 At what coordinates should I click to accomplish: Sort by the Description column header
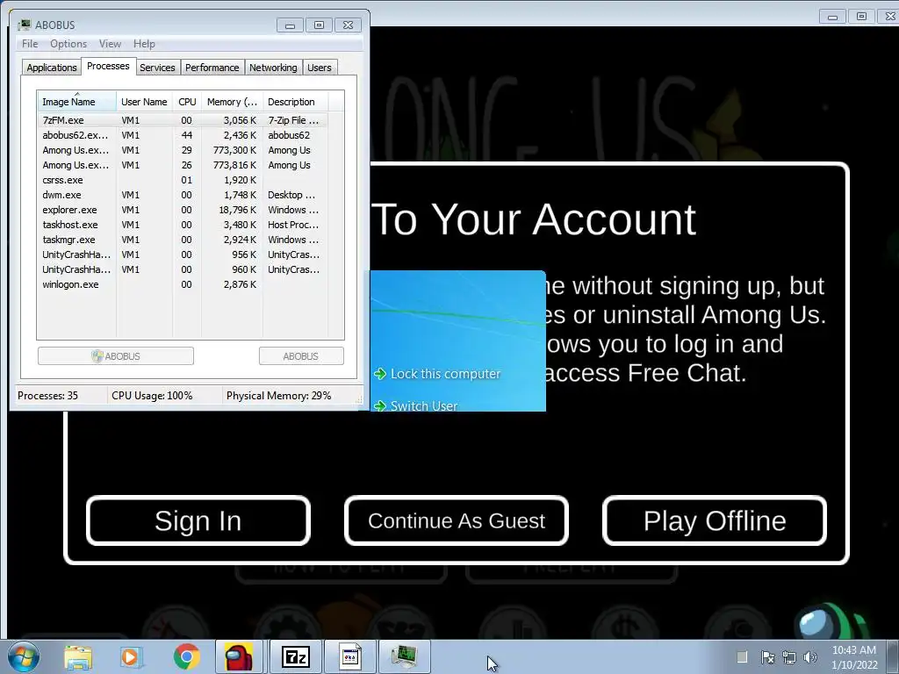(x=295, y=102)
